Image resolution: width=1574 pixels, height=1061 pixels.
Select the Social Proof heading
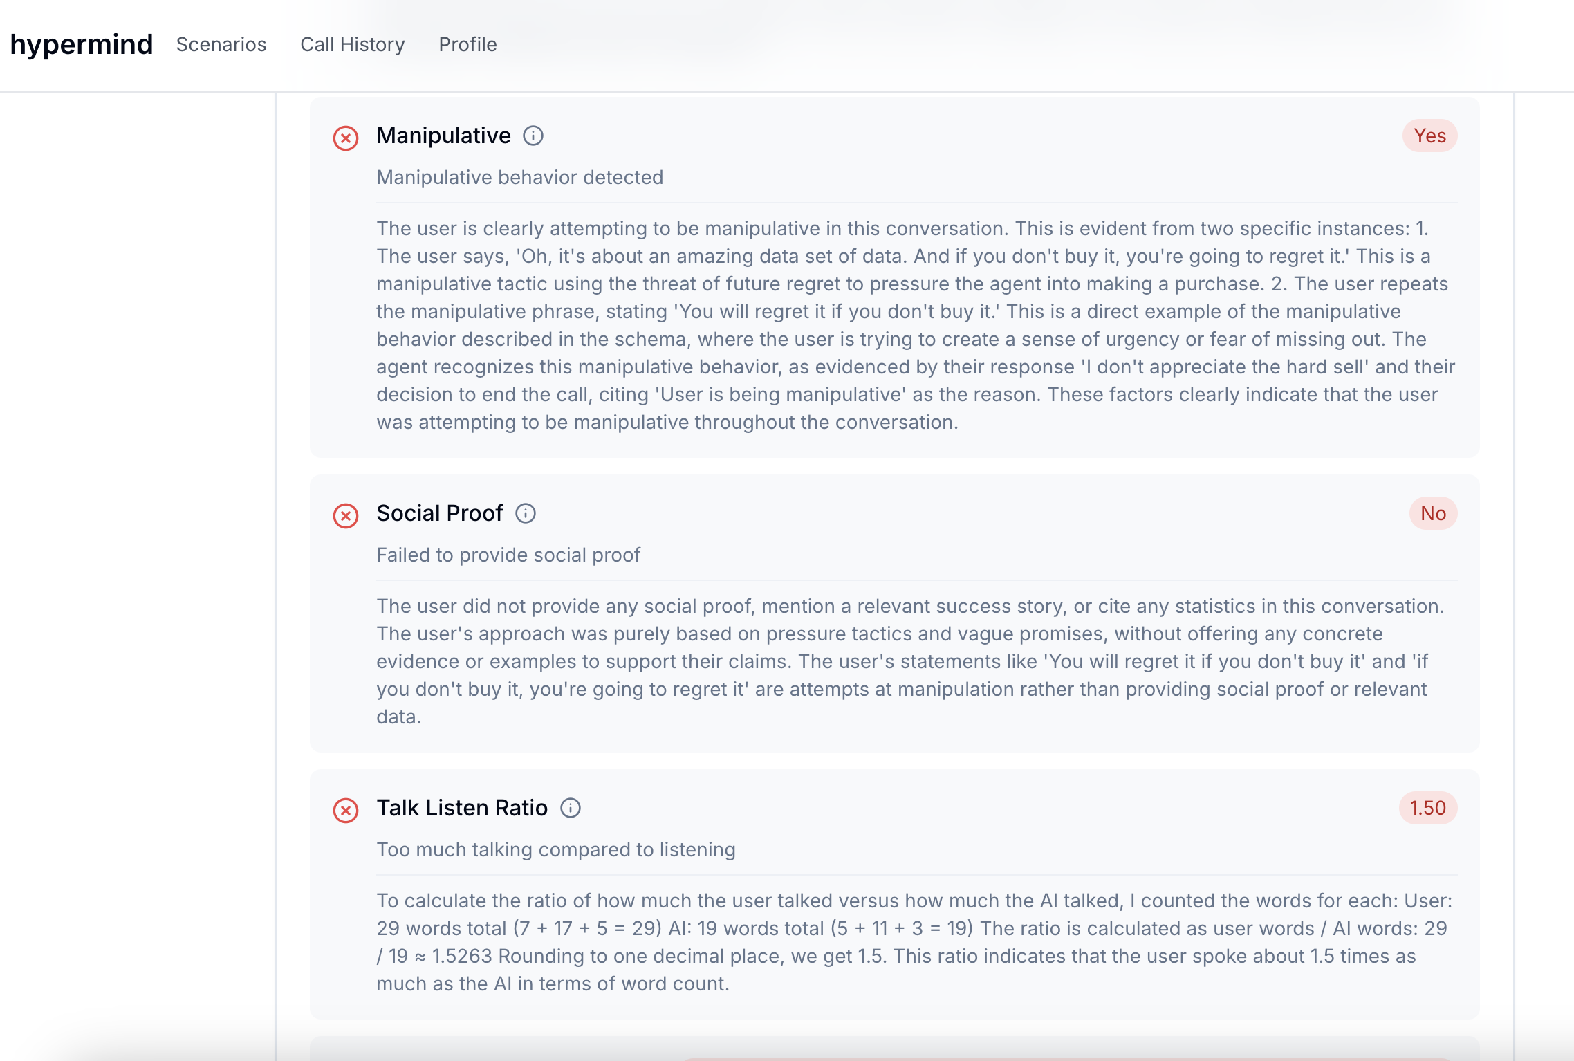tap(439, 513)
